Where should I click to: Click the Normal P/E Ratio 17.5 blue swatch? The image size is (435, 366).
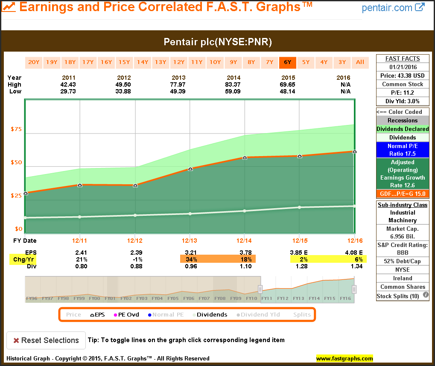point(402,150)
